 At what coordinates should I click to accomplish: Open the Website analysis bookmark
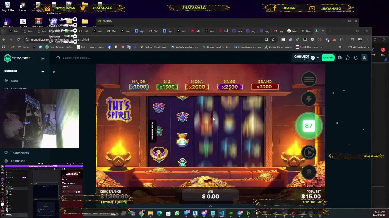pos(185,47)
